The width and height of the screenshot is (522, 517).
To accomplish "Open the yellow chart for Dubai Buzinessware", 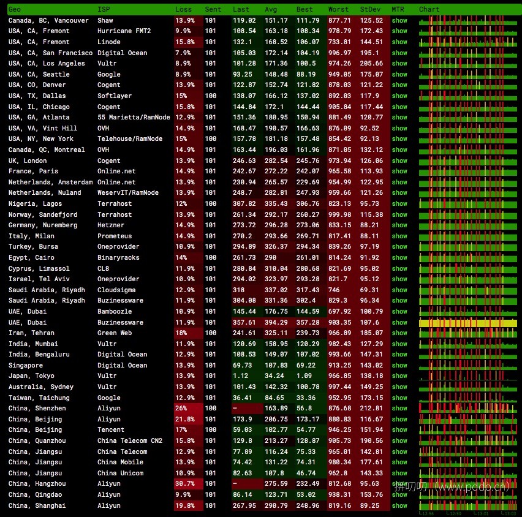I will [467, 322].
